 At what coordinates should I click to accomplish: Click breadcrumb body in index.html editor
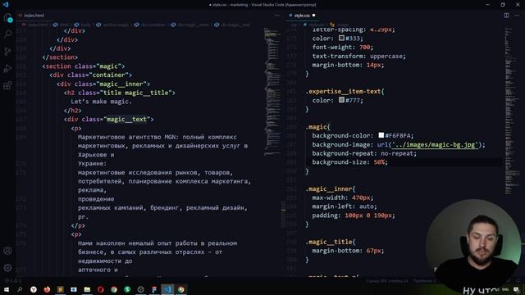(83, 25)
